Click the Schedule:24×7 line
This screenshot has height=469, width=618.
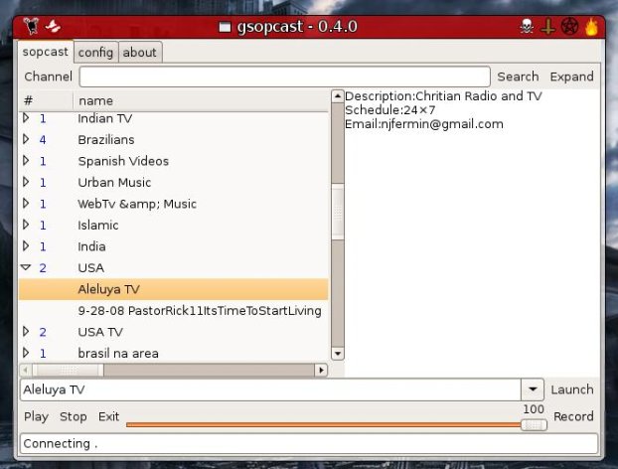389,110
